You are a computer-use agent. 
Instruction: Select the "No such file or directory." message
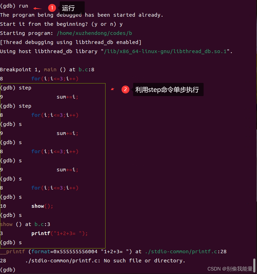point(144,261)
